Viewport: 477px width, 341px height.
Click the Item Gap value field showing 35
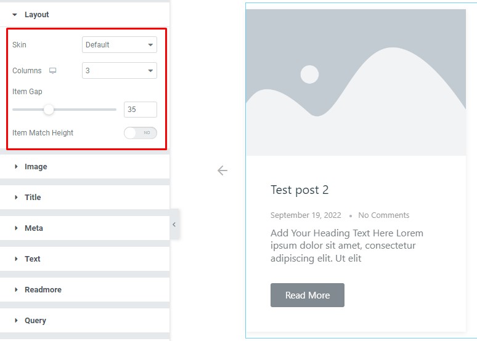(x=141, y=110)
